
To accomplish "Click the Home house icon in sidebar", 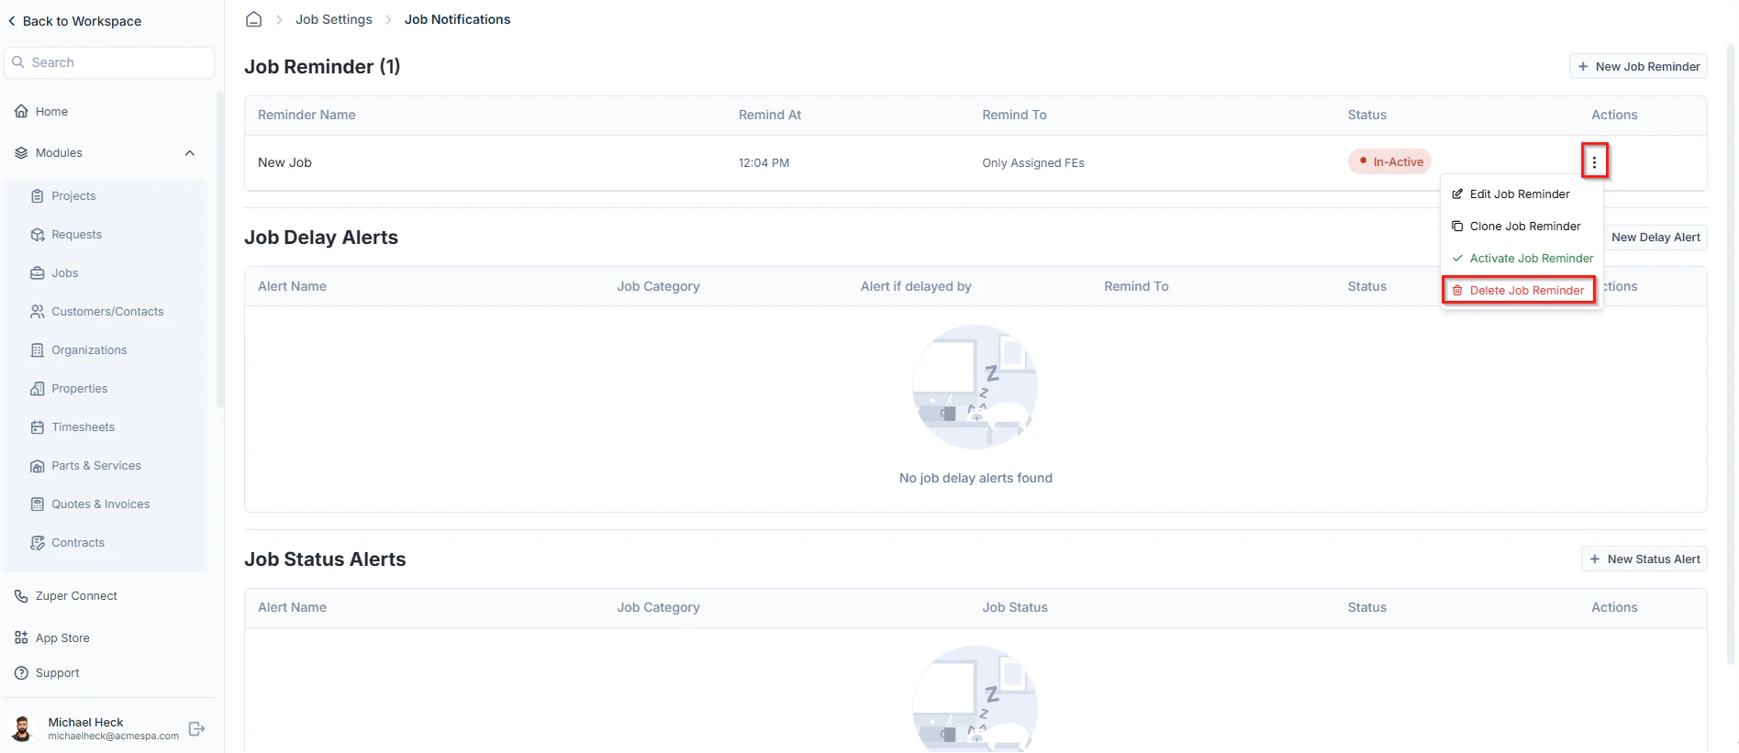I will [x=21, y=111].
